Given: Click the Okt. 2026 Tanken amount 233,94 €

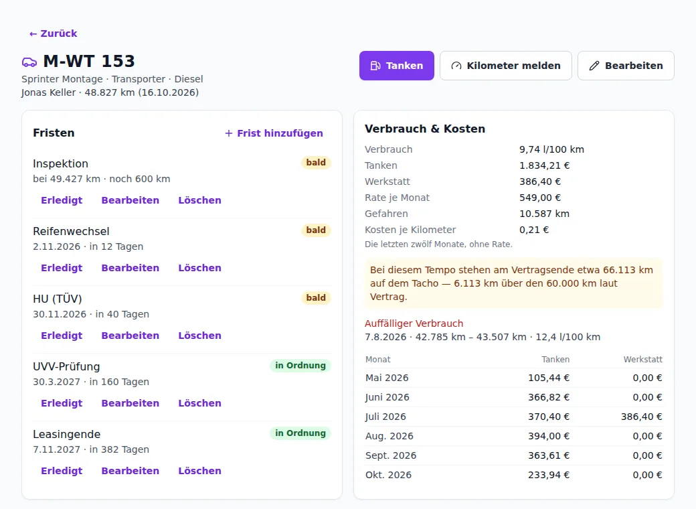Looking at the screenshot, I should click(549, 475).
